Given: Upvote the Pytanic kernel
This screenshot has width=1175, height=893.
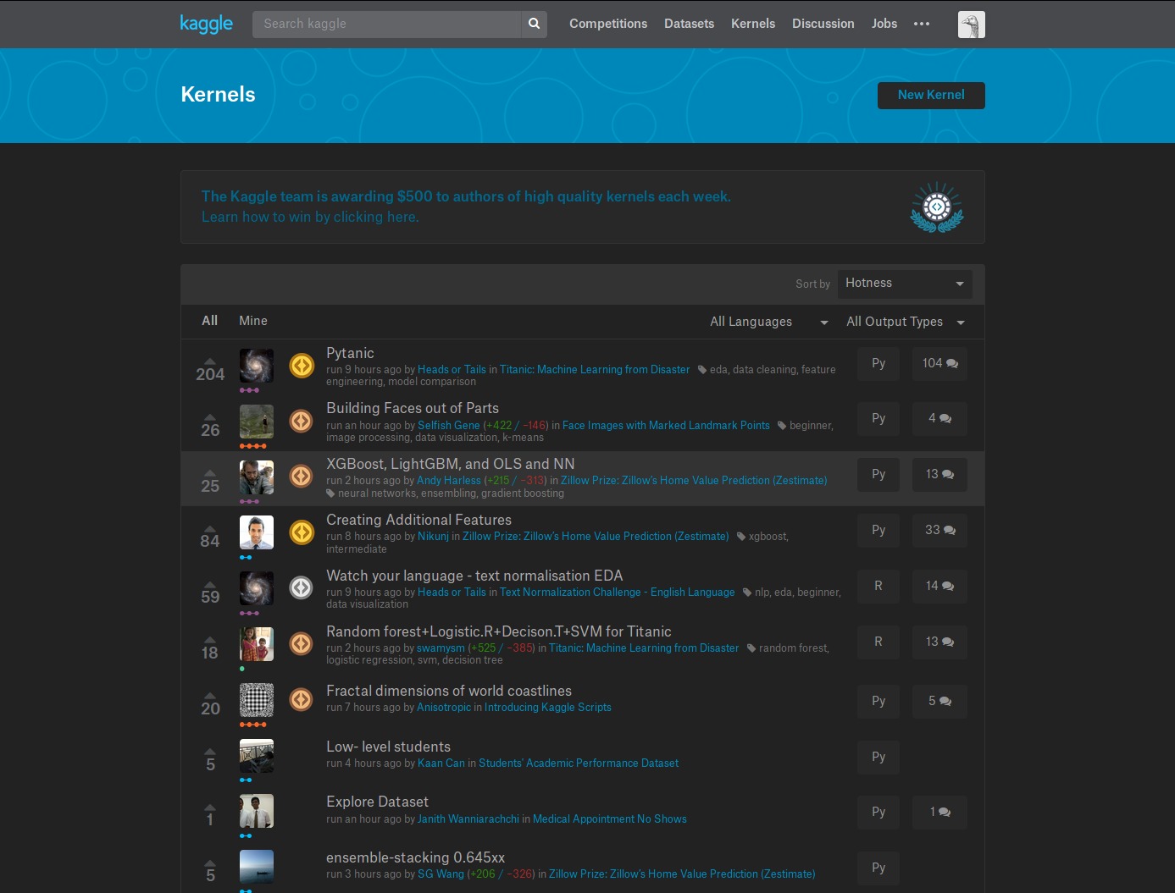Looking at the screenshot, I should [x=210, y=361].
